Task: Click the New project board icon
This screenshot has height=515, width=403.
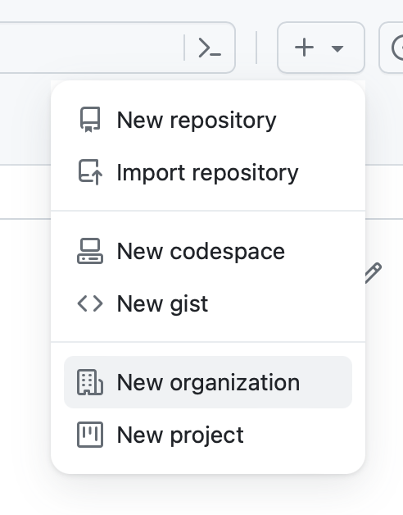Action: tap(90, 435)
